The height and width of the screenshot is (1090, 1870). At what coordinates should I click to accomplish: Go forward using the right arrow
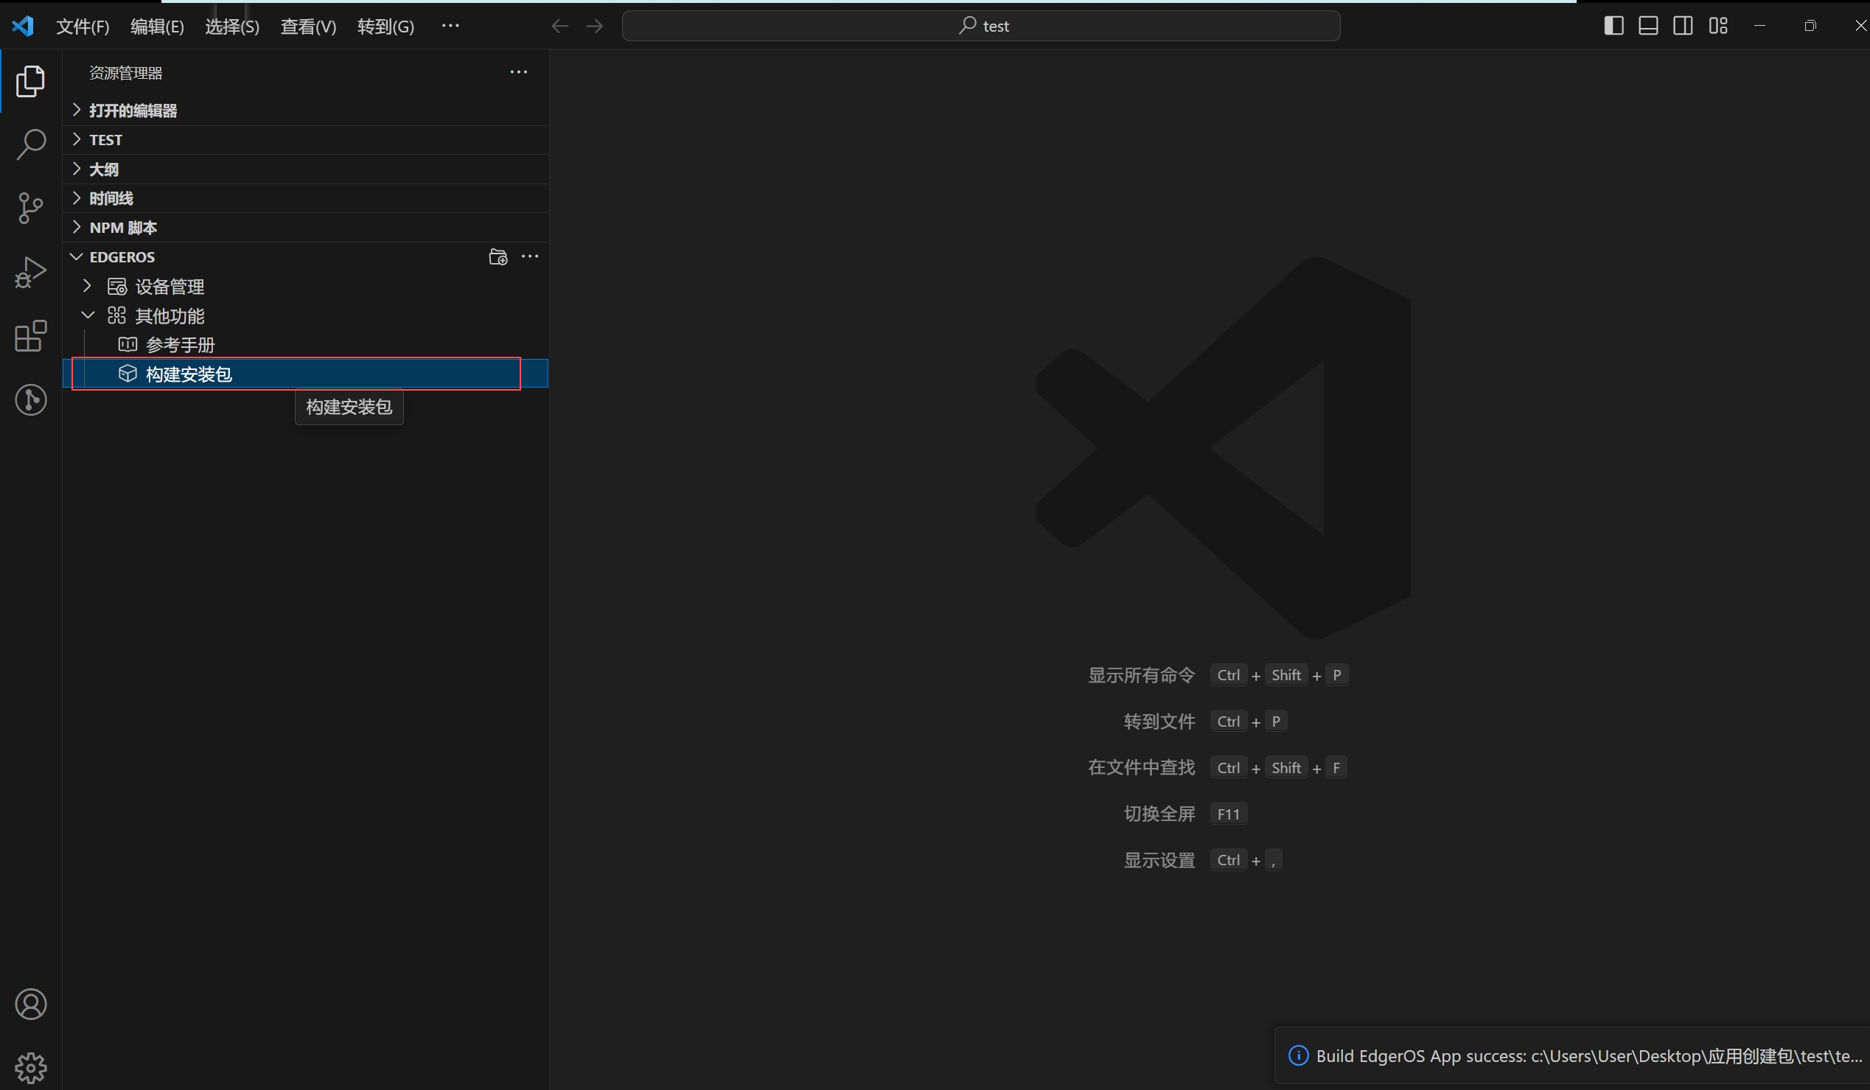point(594,27)
